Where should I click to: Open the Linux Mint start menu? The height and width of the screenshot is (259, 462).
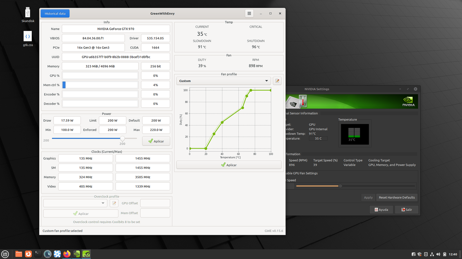[x=6, y=254]
